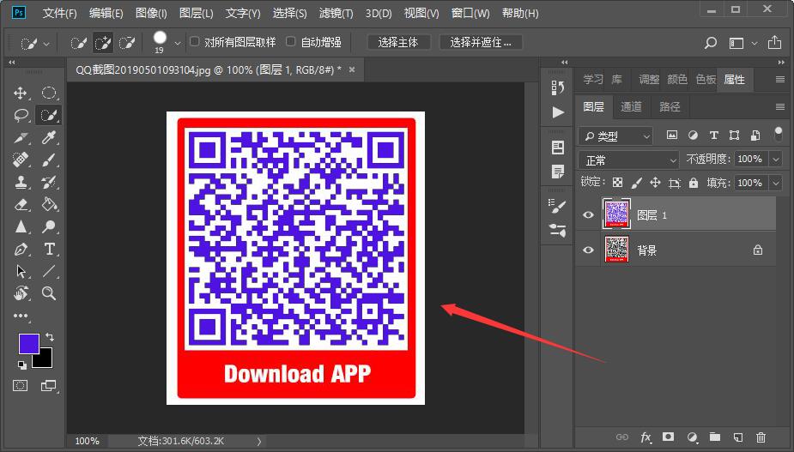Add layer style fx
The width and height of the screenshot is (794, 452).
pyautogui.click(x=646, y=437)
